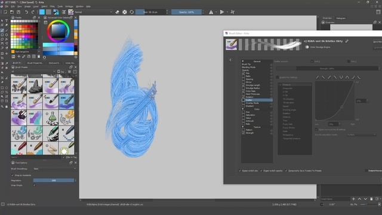This screenshot has height=215, width=382.
Task: Open the Layer menu
Action: pyautogui.click(x=36, y=7)
